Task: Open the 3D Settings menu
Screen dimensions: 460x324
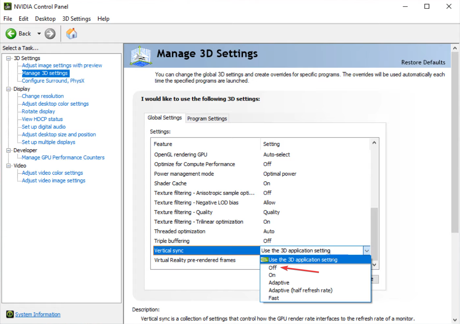Action: click(x=76, y=19)
